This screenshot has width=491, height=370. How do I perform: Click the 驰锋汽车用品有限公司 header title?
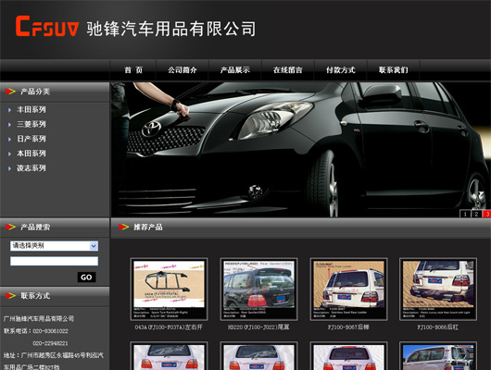pos(171,29)
